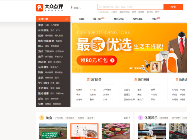This screenshot has width=187, height=140.
Task: Open the porcelain vase 休闲娱乐 thumbnail
Action: 152,131
